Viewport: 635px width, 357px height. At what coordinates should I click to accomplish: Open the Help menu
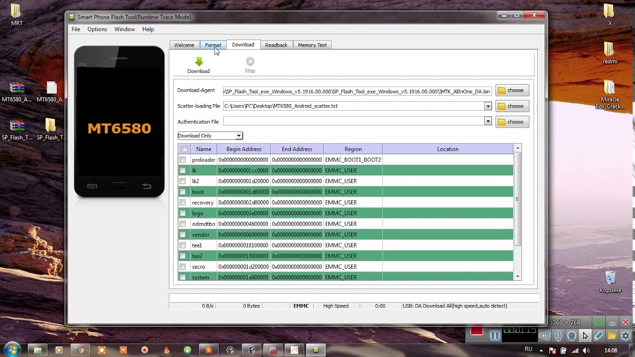pos(148,29)
